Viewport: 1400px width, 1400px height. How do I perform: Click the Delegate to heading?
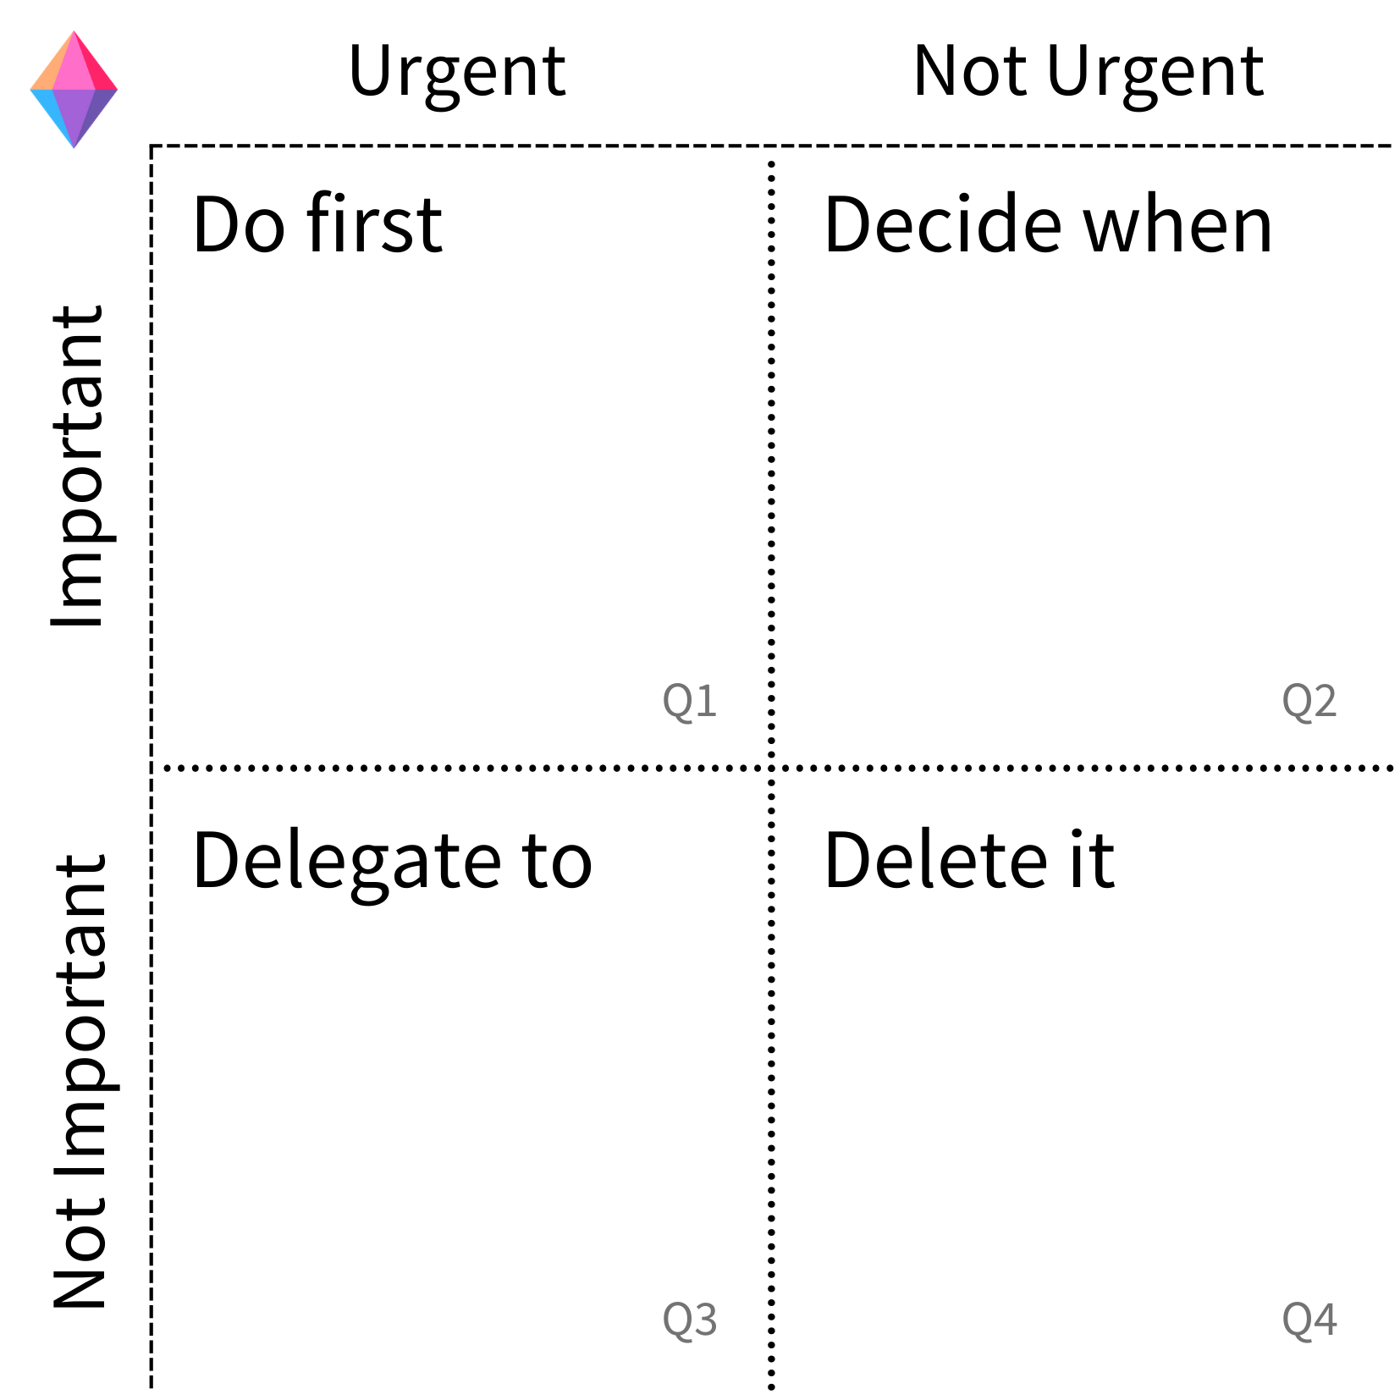(x=392, y=863)
